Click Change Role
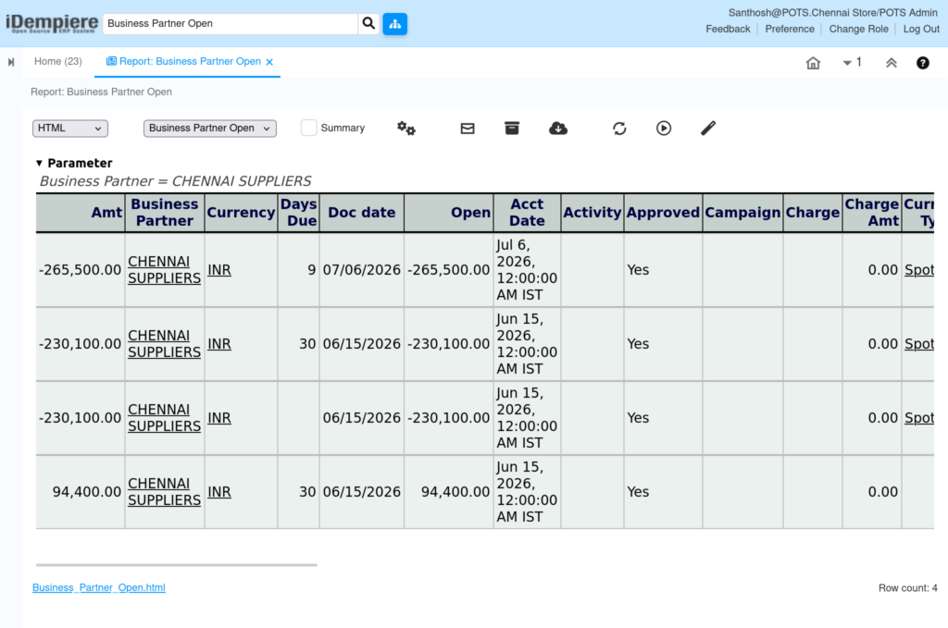The width and height of the screenshot is (948, 628). [858, 29]
